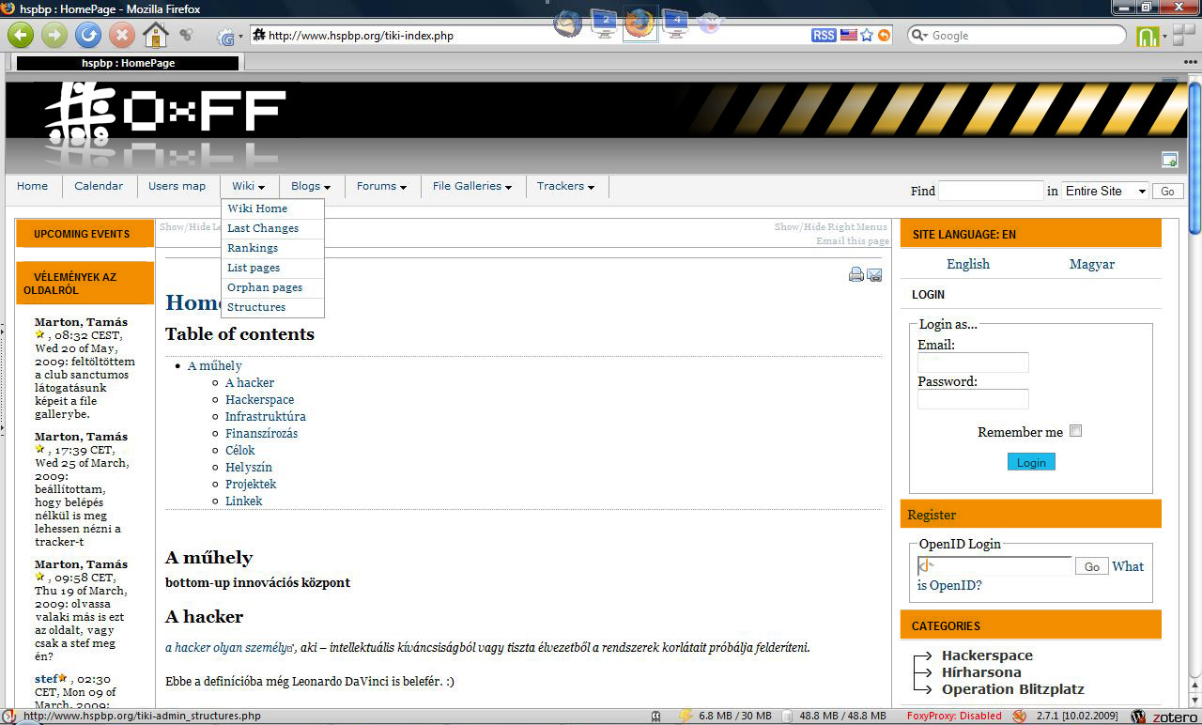Switch site language to Magyar

1091,264
